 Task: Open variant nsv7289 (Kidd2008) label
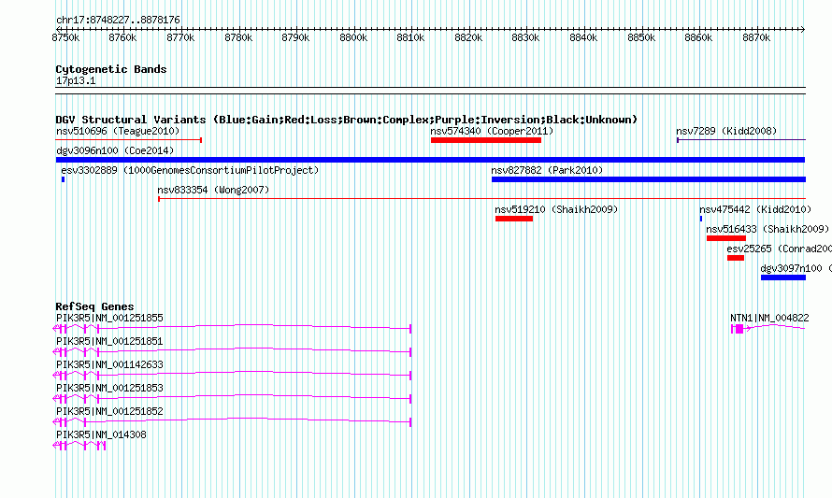pyautogui.click(x=726, y=131)
